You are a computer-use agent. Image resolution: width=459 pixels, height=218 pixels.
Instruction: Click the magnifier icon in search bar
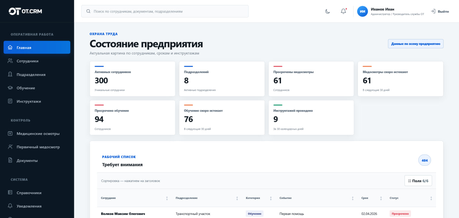[x=88, y=11]
